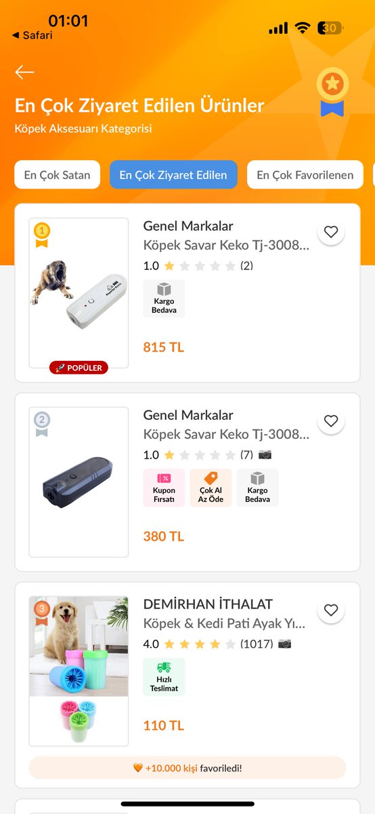The height and width of the screenshot is (814, 375).
Task: Tap Kargo Bedava badge on 815 TL product
Action: click(x=164, y=298)
